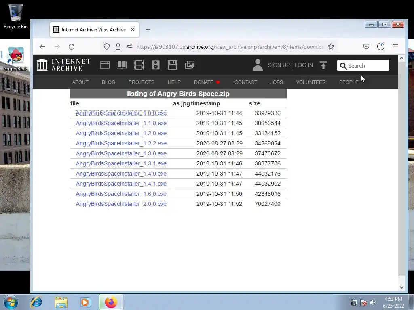Launch Internet Explorer from taskbar

point(36,302)
